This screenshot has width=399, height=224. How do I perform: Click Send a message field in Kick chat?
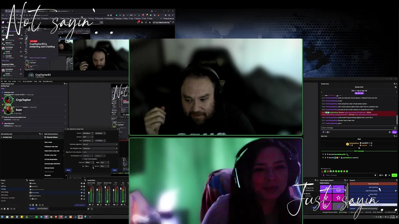[x=349, y=175]
